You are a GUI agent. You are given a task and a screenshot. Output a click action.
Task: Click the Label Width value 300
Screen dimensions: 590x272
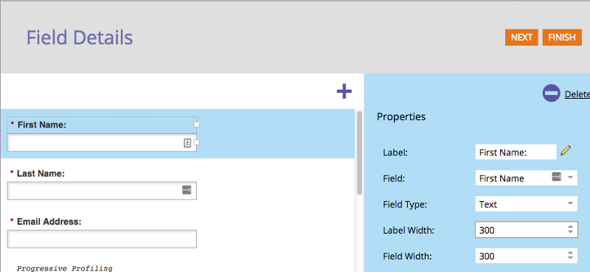tap(487, 230)
